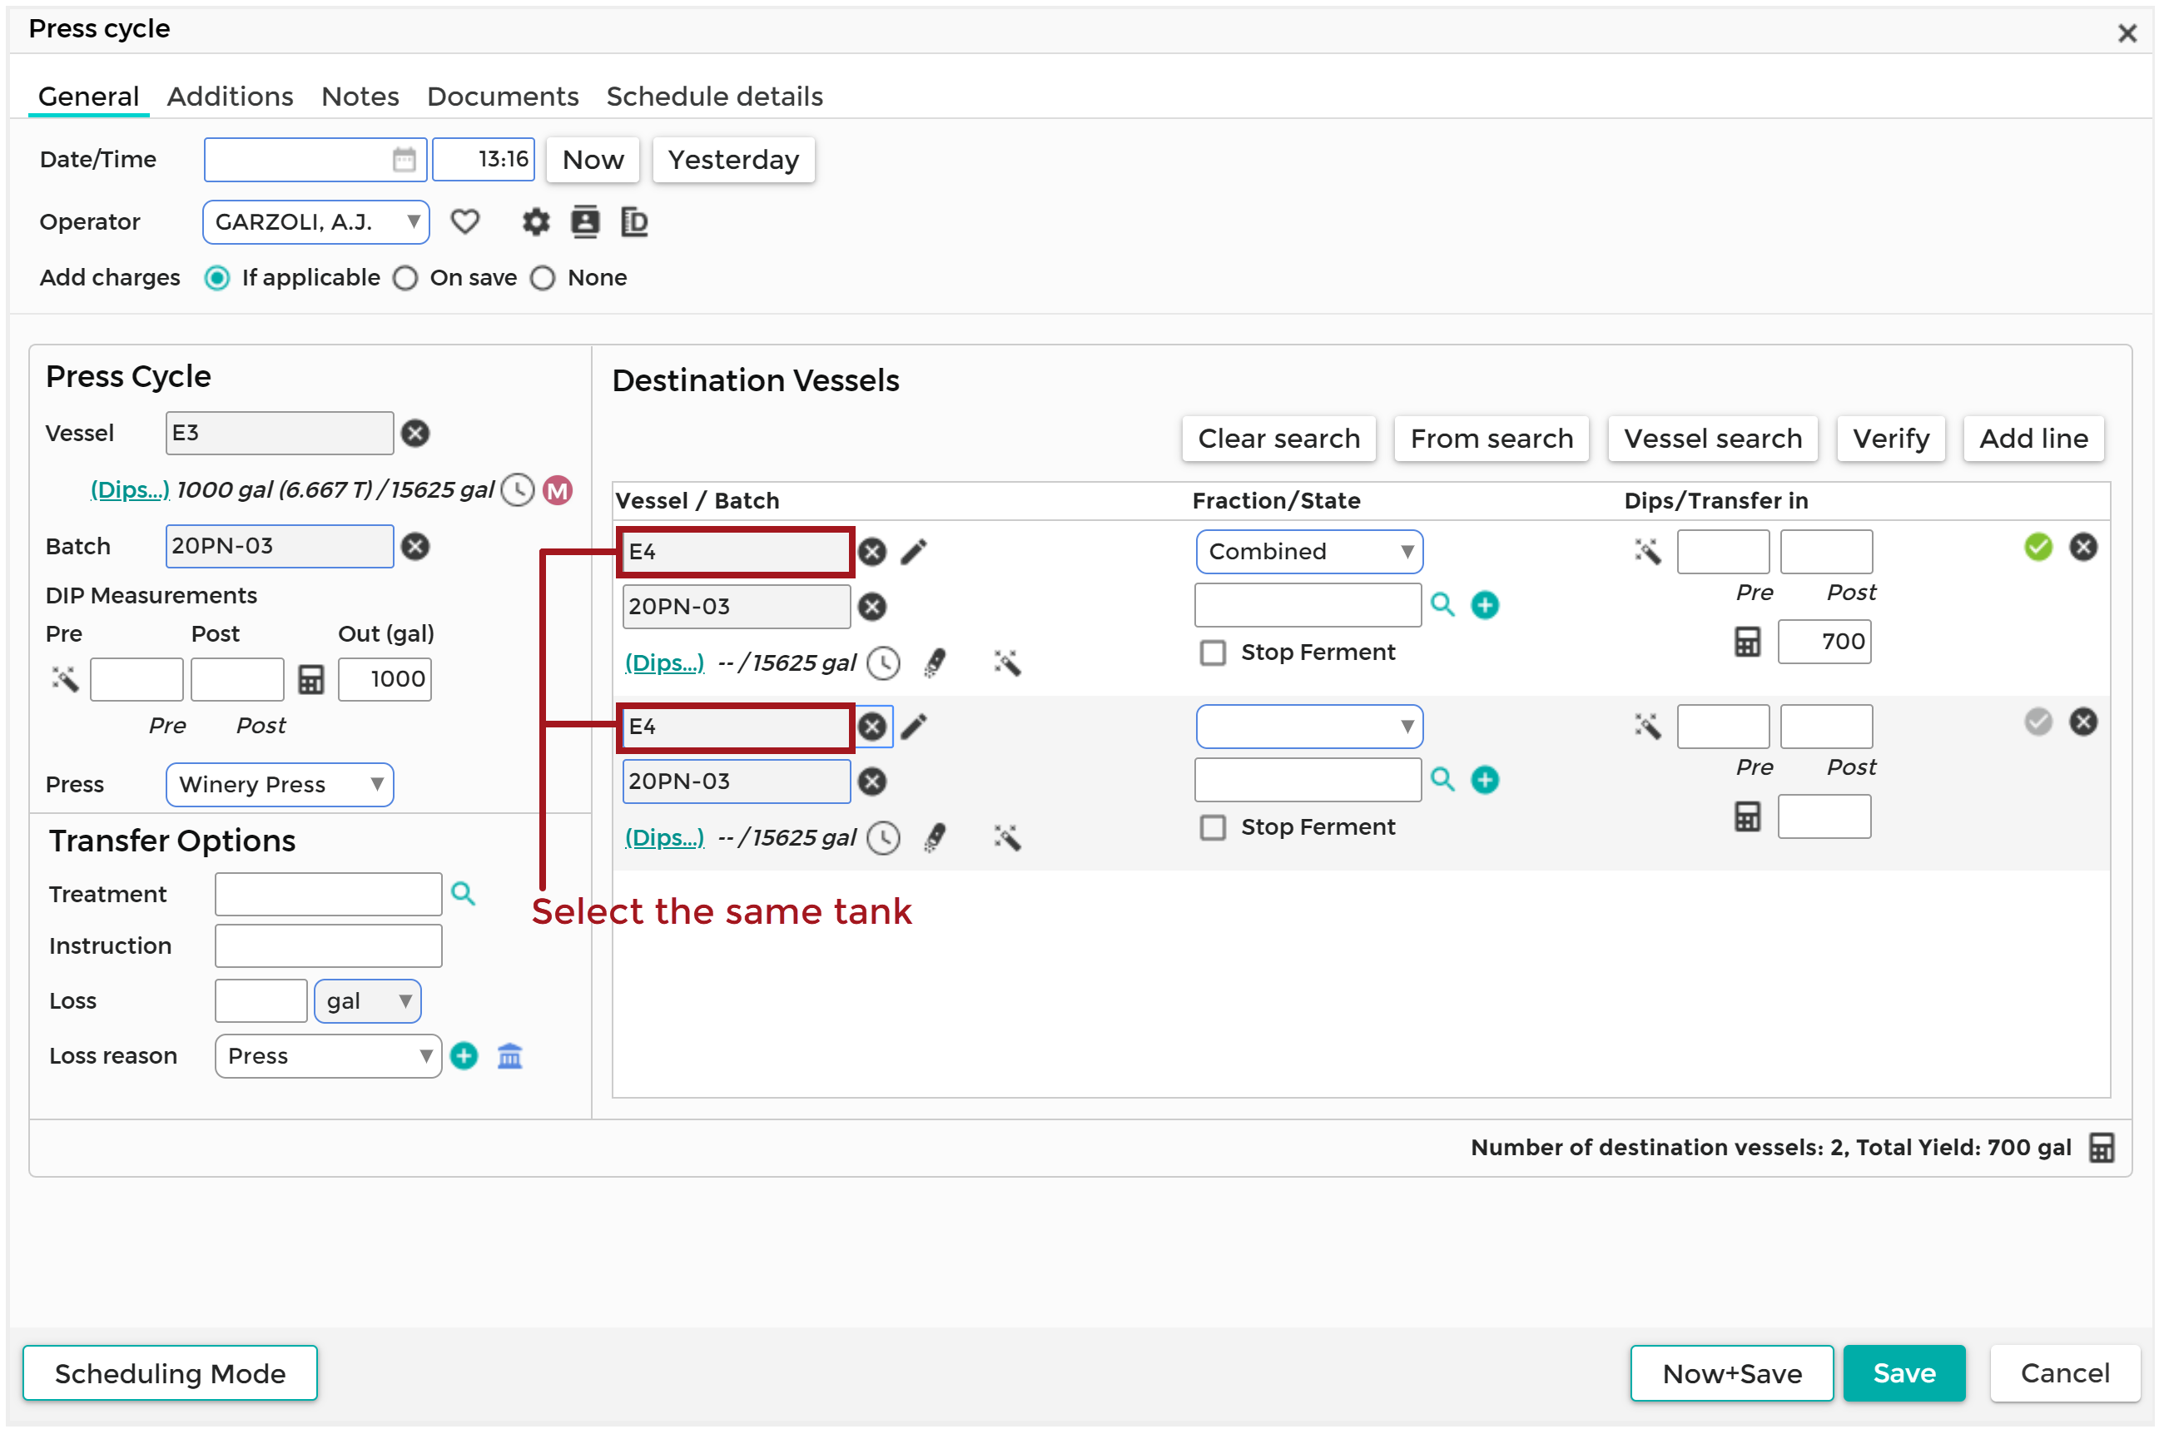Open the Date calendar picker icon

coord(404,159)
